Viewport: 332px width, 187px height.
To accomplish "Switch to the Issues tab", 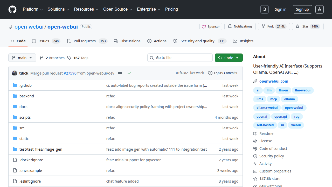I will 46,41.
